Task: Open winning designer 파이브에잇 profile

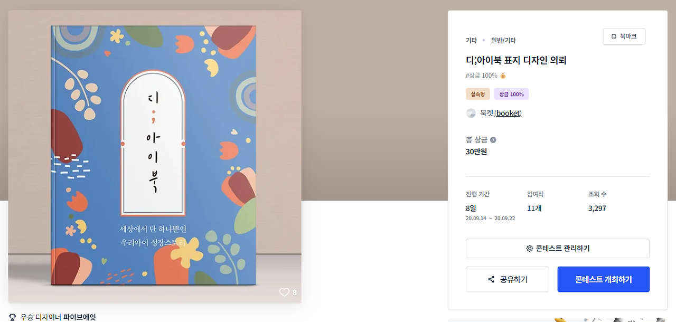Action: [80, 317]
